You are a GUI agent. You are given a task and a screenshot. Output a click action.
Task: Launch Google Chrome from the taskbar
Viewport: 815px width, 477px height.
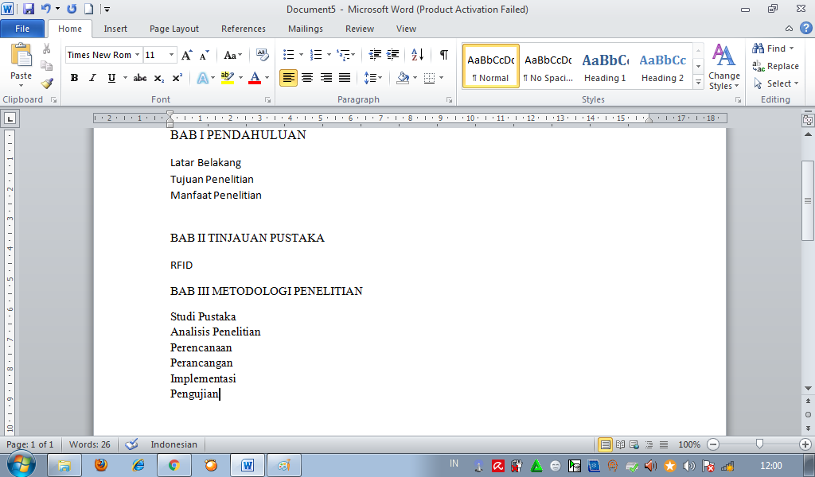174,464
